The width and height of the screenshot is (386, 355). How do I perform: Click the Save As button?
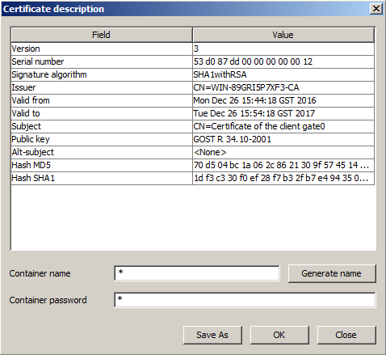point(212,335)
